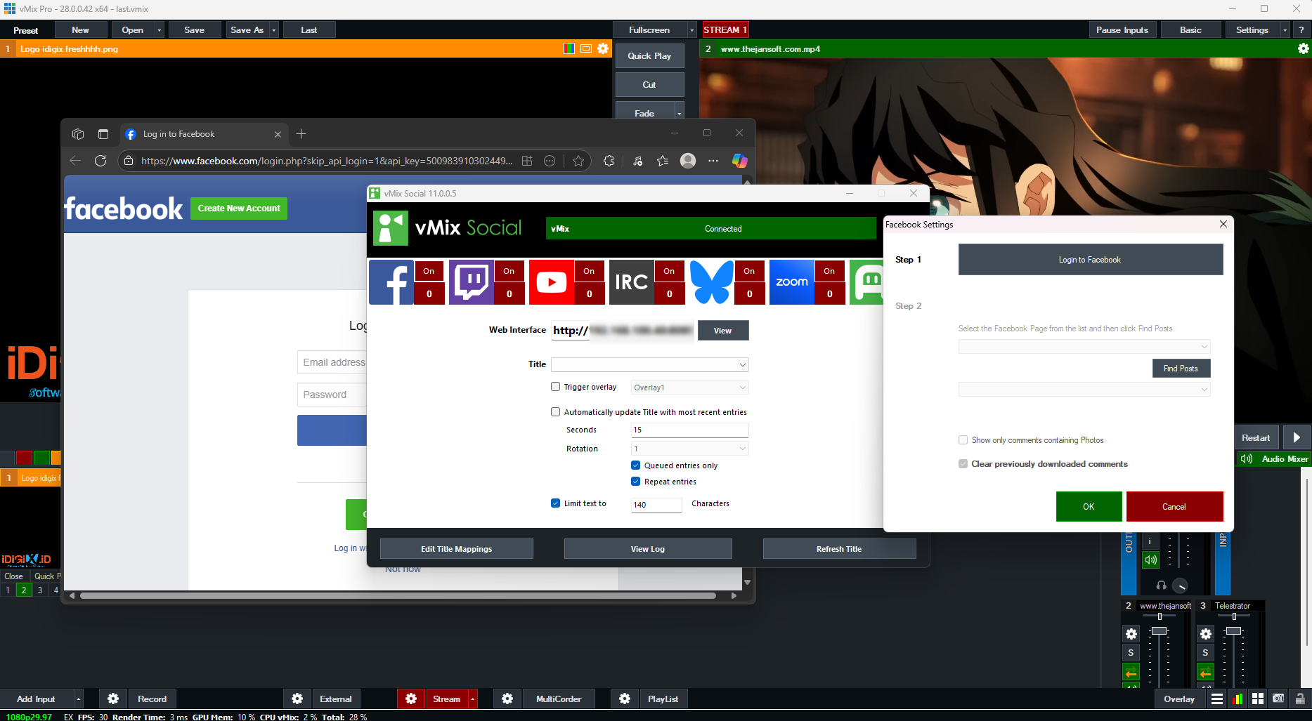Toggle the Twitch source On button
1312x721 pixels.
pyautogui.click(x=509, y=271)
